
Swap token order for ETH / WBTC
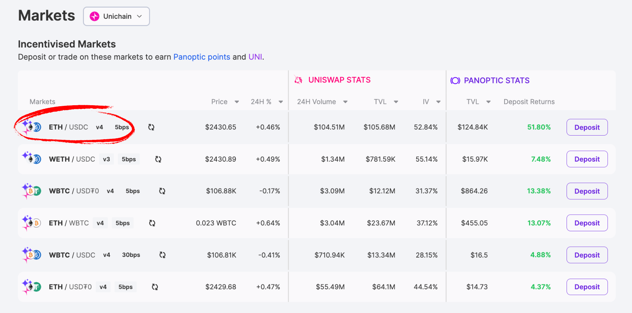pos(152,223)
